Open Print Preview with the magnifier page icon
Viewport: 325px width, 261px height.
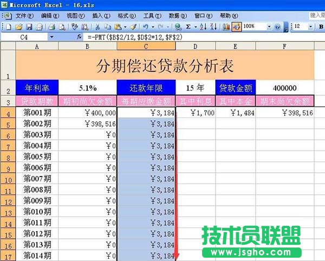tap(62, 27)
